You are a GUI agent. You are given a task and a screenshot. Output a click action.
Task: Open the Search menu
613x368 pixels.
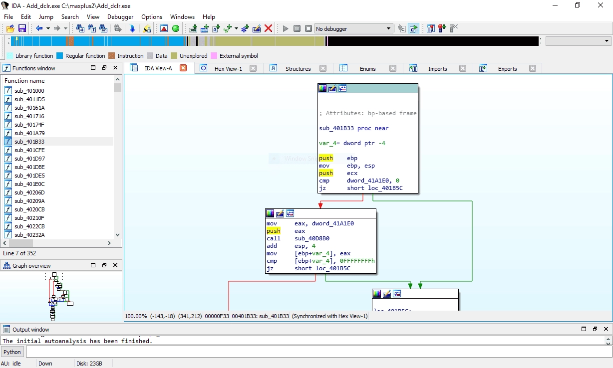[70, 16]
